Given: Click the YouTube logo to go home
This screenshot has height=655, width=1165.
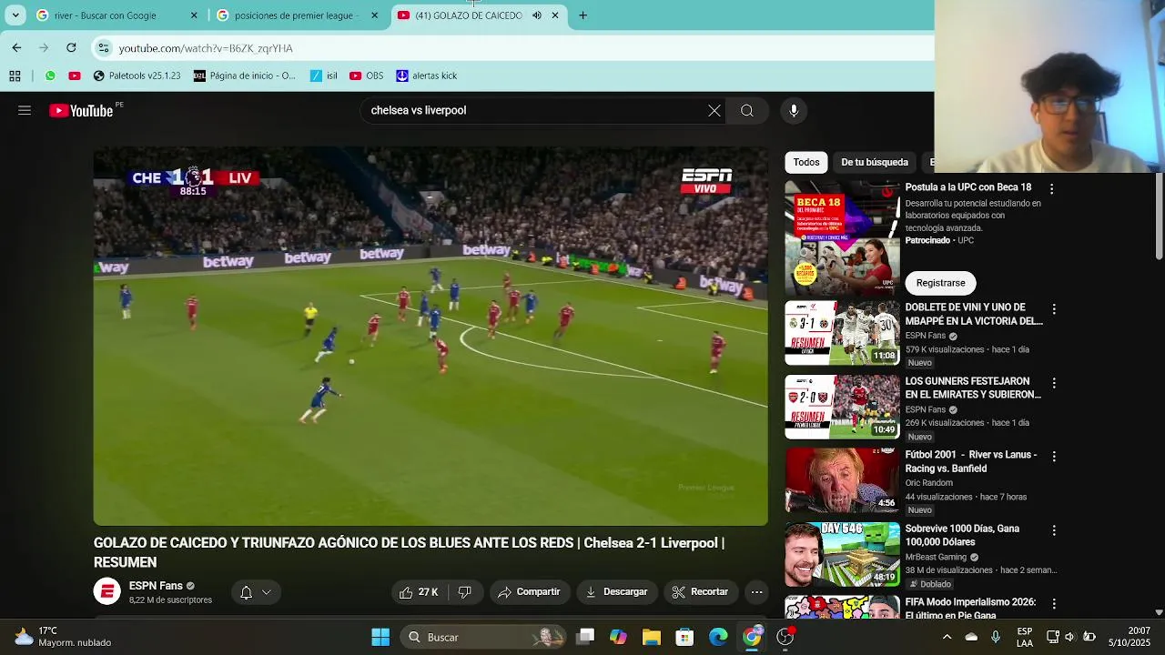Looking at the screenshot, I should click(x=82, y=110).
